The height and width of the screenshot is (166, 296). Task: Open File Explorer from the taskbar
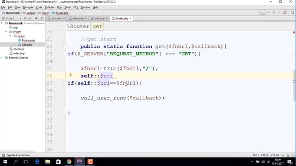pyautogui.click(x=48, y=162)
